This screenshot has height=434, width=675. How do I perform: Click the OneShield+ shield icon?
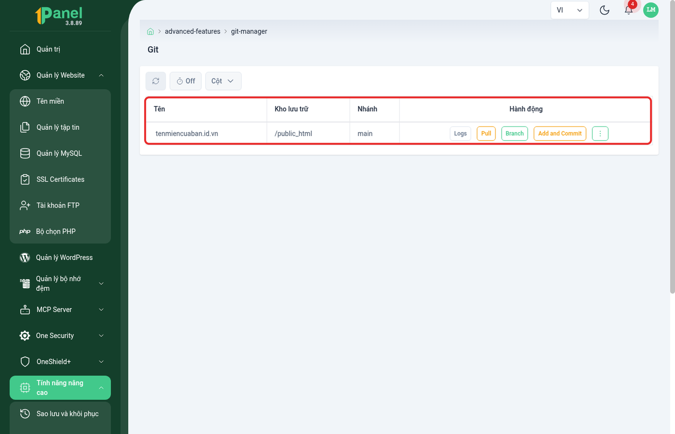[25, 362]
